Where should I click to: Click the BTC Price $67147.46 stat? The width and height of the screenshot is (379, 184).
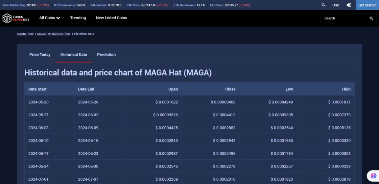coord(147,5)
